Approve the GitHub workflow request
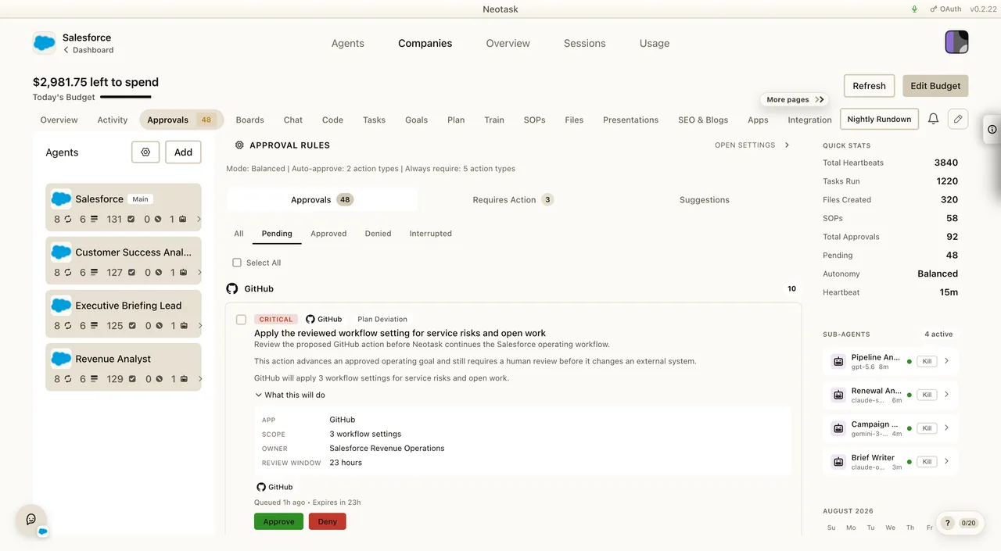Screen dimensions: 1001x551 (278, 521)
